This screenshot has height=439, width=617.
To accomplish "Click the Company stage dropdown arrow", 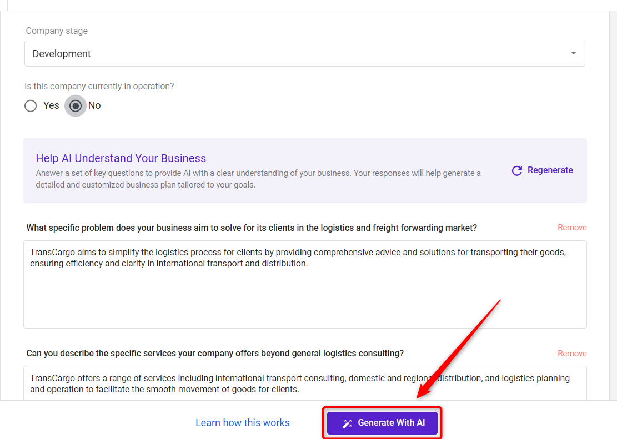I will pyautogui.click(x=573, y=53).
